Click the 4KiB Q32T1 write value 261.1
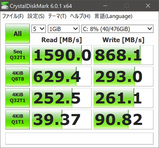The width and height of the screenshot is (159, 148). tap(123, 98)
